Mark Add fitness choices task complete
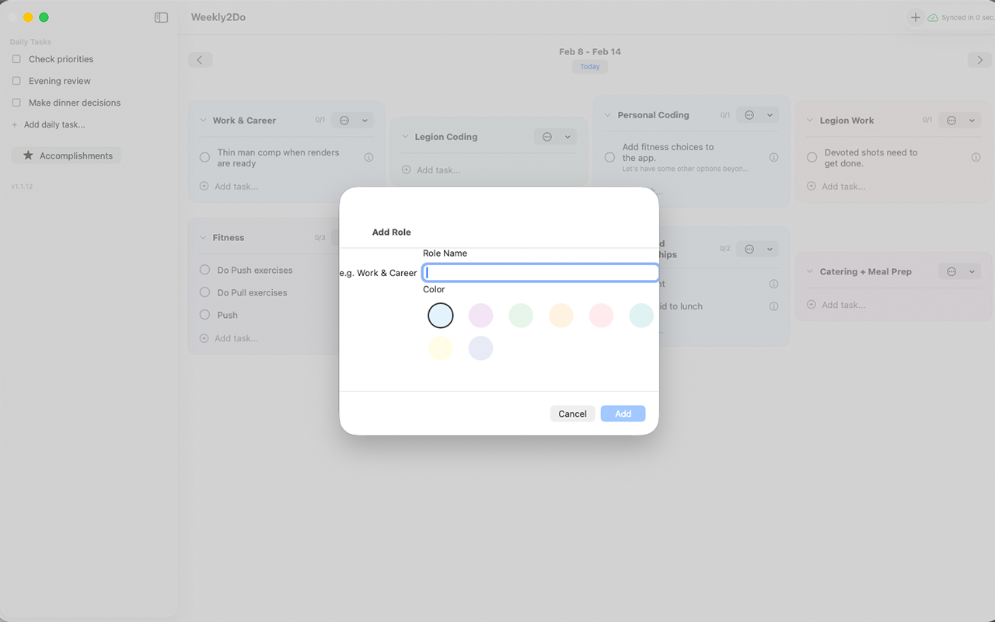The image size is (995, 622). click(609, 157)
